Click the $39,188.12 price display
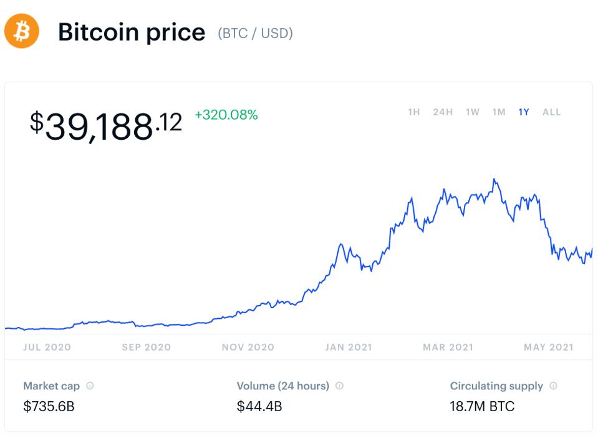598x438 pixels. click(106, 124)
